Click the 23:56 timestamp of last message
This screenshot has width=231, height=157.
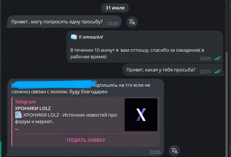tap(155, 152)
